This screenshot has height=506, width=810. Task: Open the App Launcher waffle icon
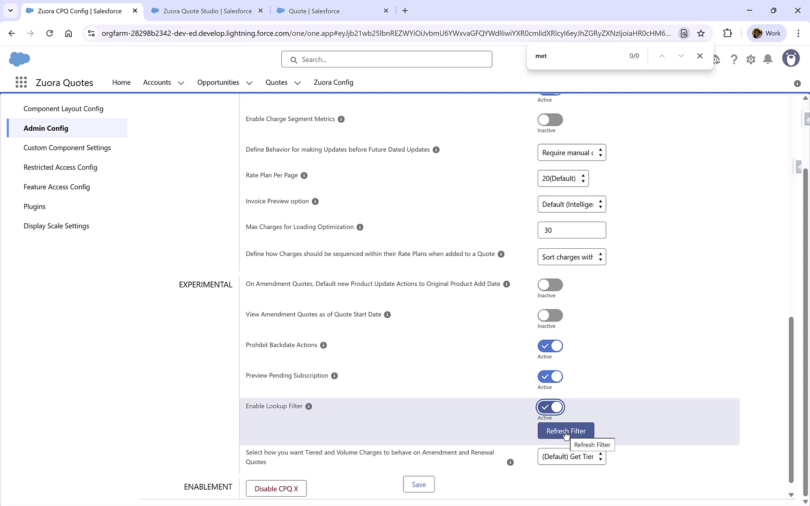[21, 82]
